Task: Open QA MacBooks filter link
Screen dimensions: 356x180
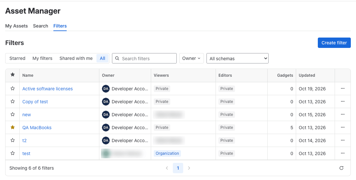Action: [37, 128]
